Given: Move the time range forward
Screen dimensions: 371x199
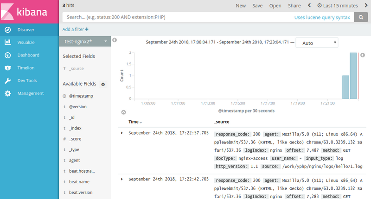Looking at the screenshot, I should pyautogui.click(x=366, y=5).
